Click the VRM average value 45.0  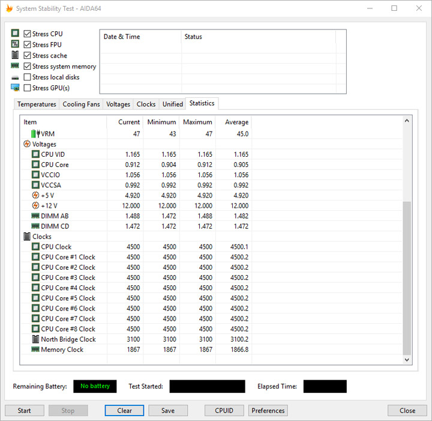242,134
